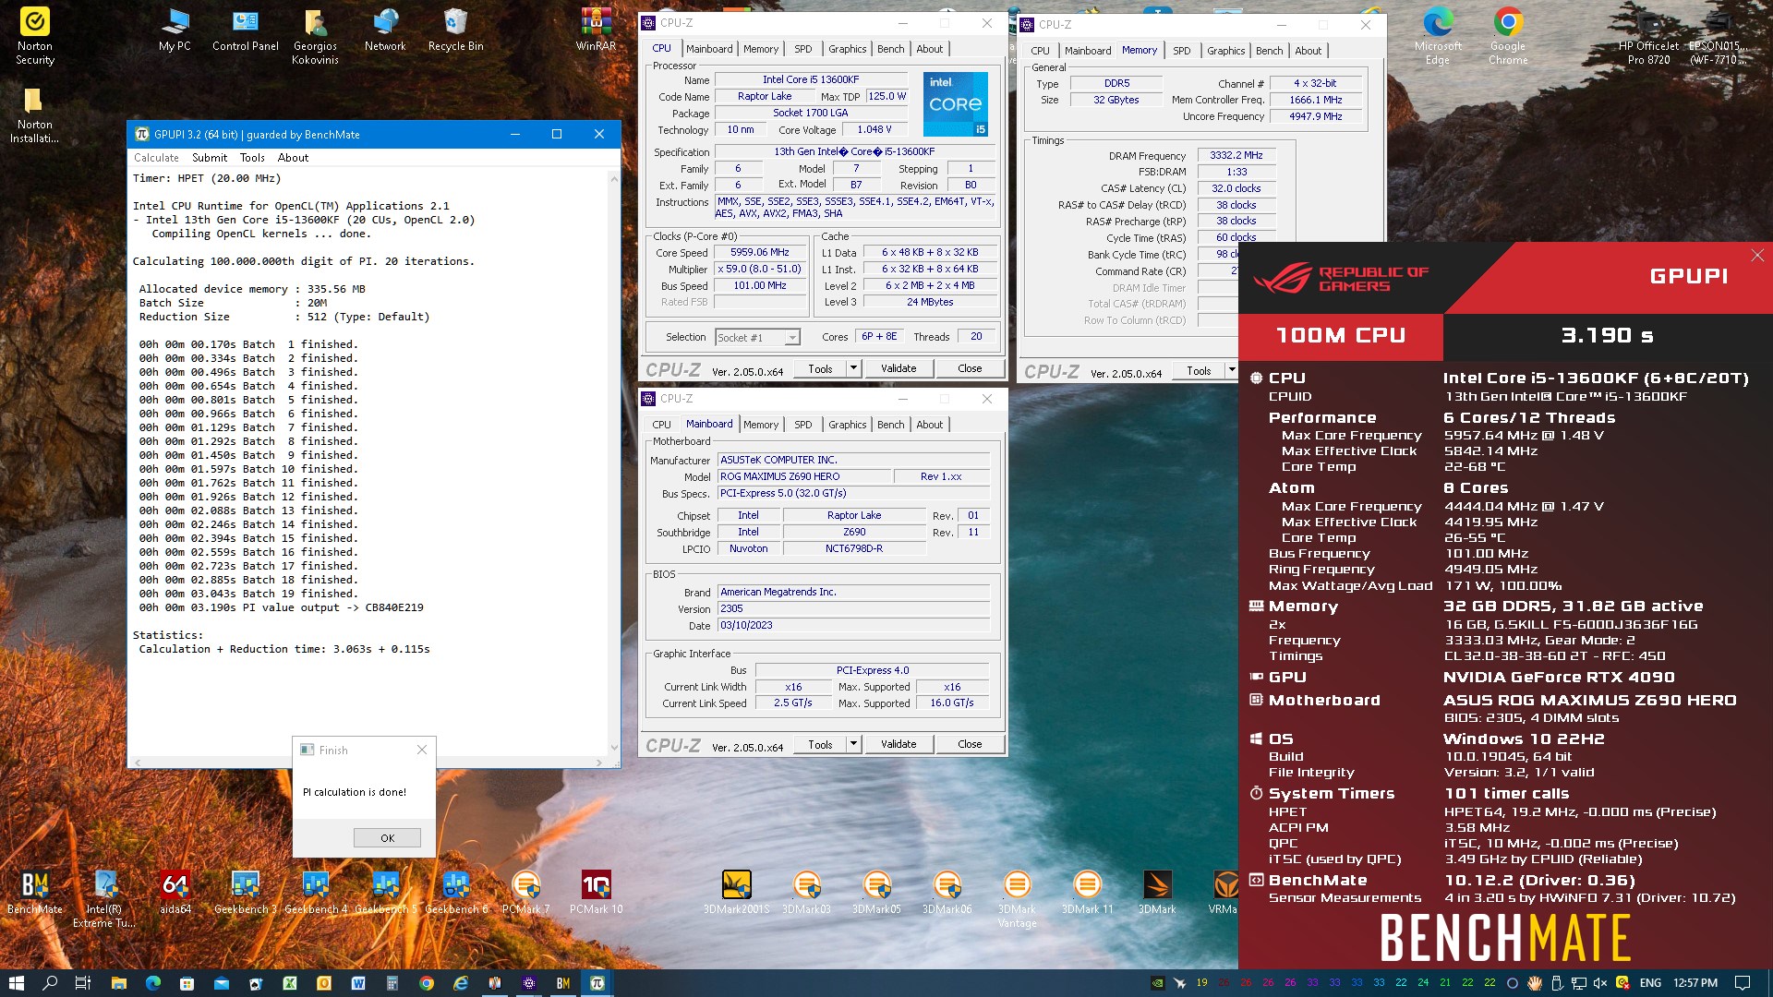Click OK in the Finish dialog
This screenshot has width=1773, height=997.
pos(387,838)
